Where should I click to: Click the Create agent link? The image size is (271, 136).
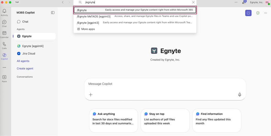[25, 68]
